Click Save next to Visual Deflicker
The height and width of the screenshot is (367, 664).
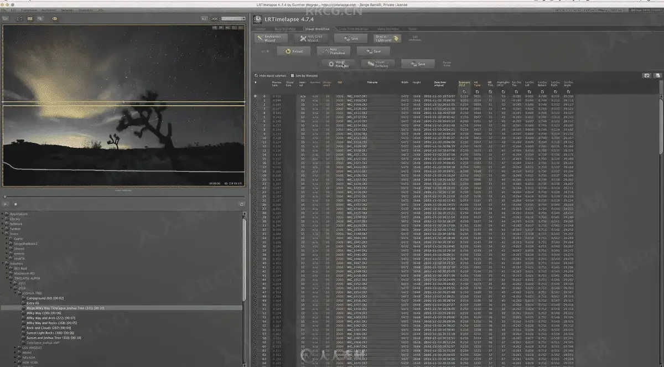[x=418, y=64]
